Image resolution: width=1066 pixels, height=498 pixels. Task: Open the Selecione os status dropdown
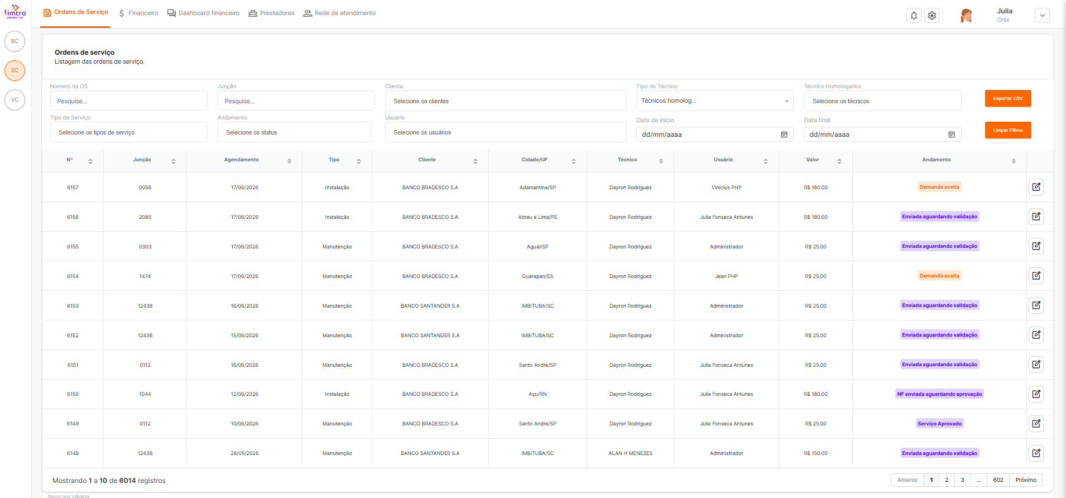tap(295, 132)
